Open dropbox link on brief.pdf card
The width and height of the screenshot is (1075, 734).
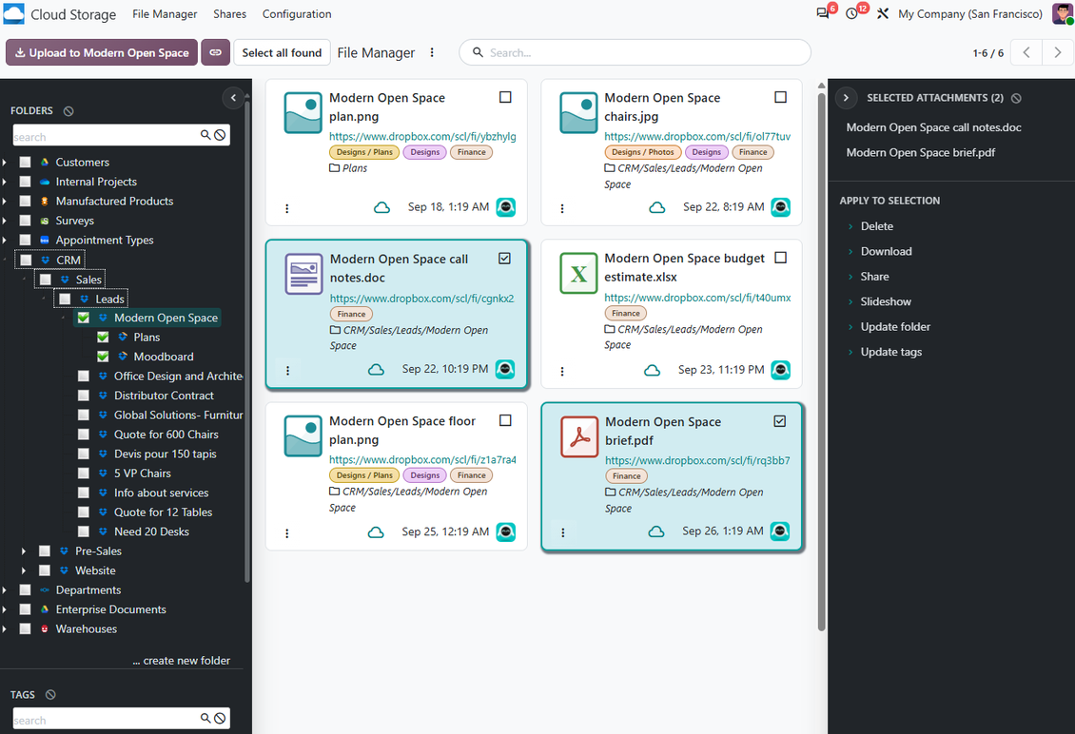698,460
